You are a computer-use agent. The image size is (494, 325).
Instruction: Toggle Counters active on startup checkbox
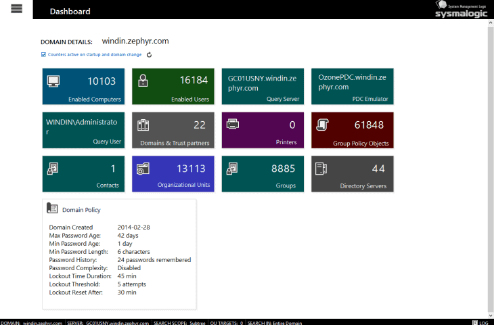point(44,55)
